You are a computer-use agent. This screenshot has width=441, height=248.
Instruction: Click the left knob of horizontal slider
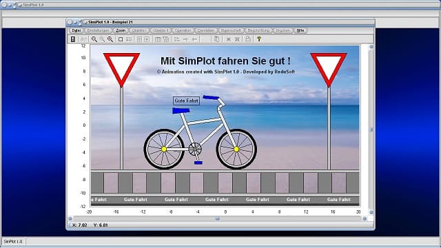70,218
